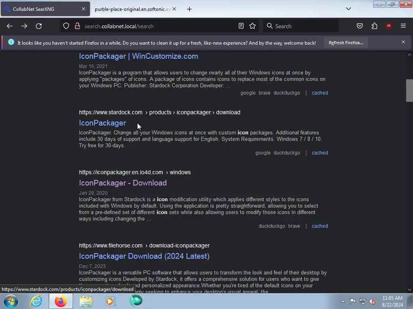Open Save to Pocket icon
Image resolution: width=413 pixels, height=309 pixels.
coord(359,26)
